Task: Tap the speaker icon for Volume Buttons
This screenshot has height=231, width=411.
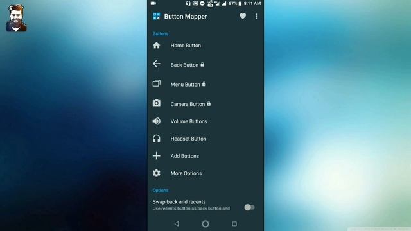Action: pos(157,121)
